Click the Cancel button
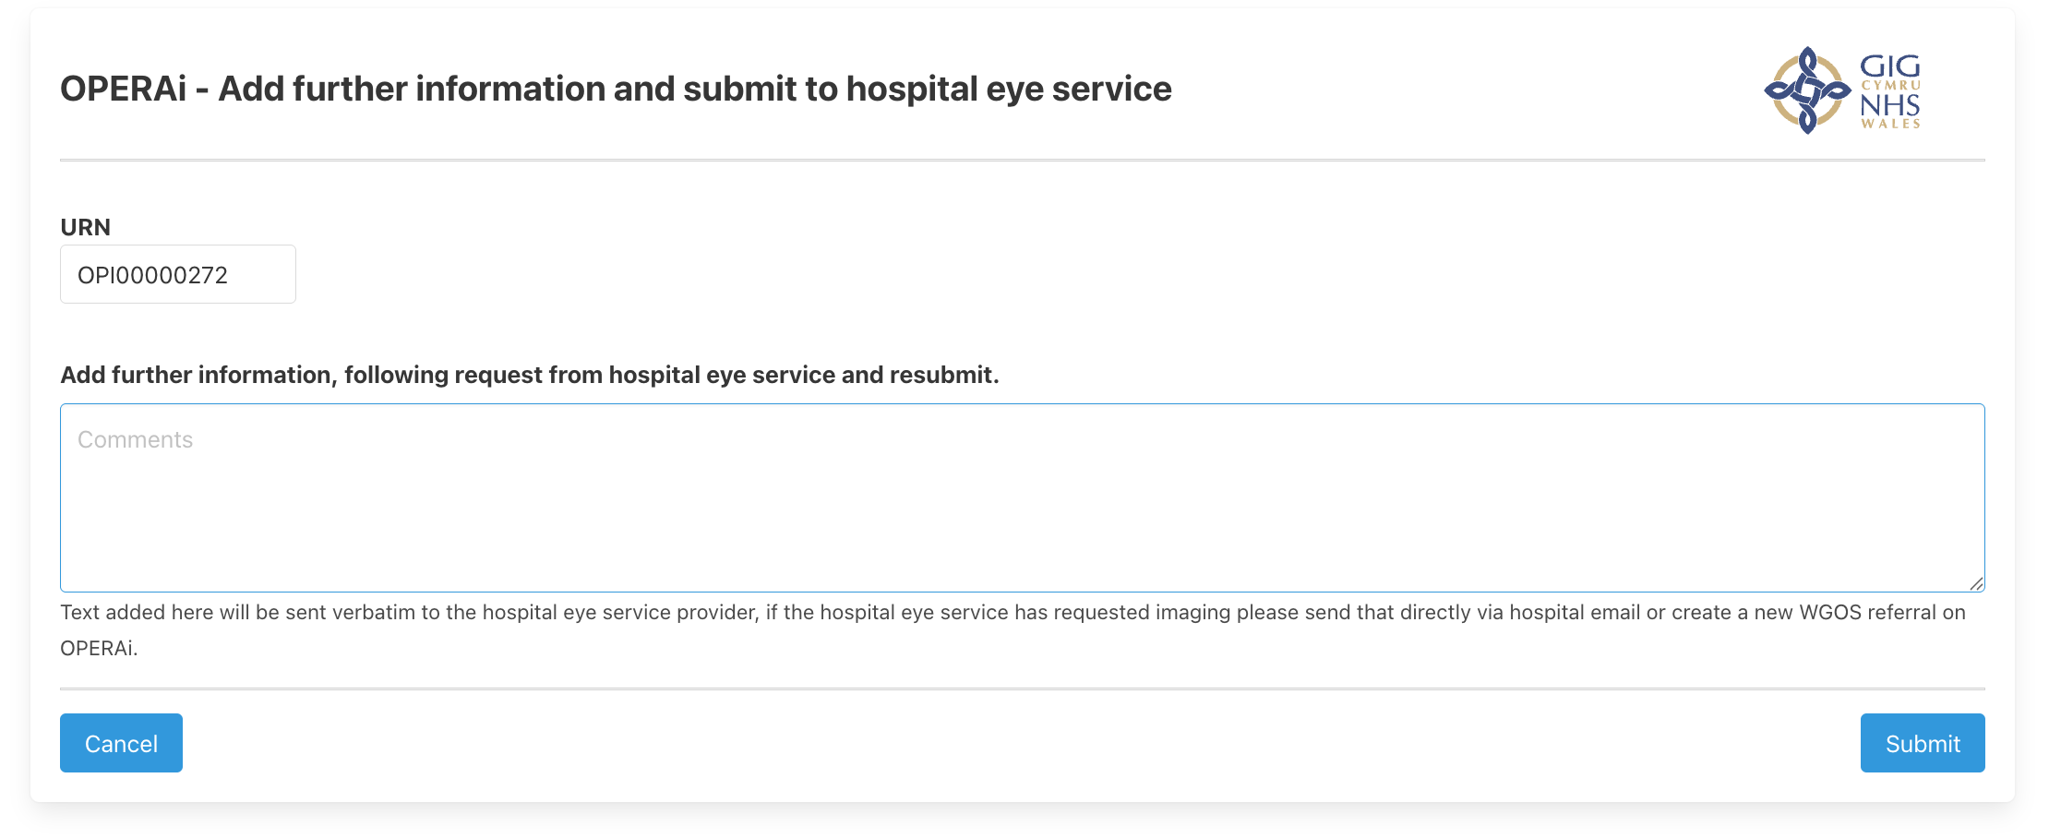Image resolution: width=2049 pixels, height=838 pixels. [121, 743]
